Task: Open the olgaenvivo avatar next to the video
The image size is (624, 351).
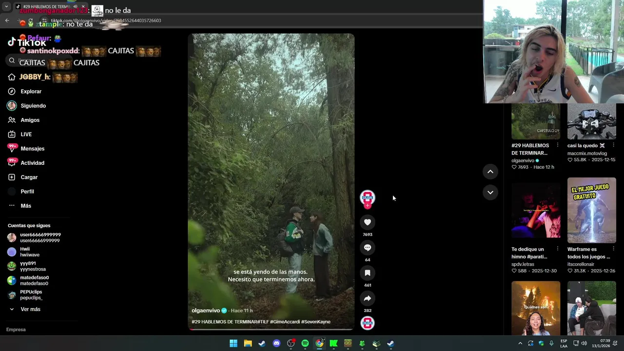Action: pos(368,197)
